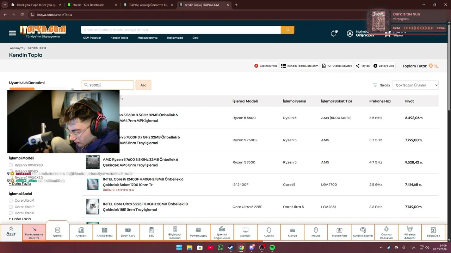Open the Blog menu item
Image resolution: width=451 pixels, height=253 pixels.
coord(195,38)
